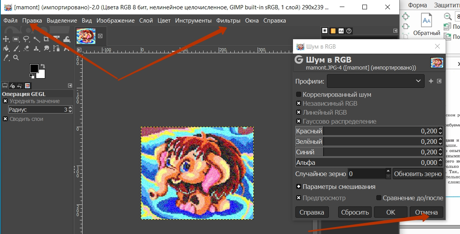Select the Fuzzy Select magic wand tool
Image resolution: width=460 pixels, height=234 pixels.
point(36,38)
